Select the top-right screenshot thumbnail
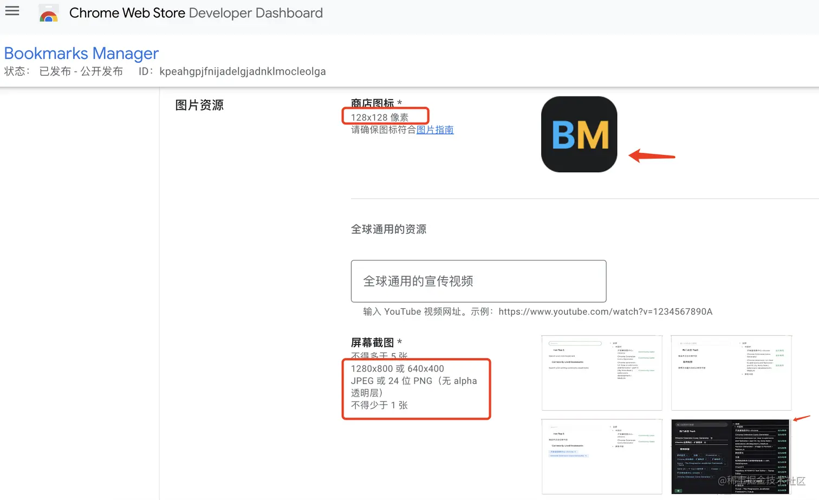 pyautogui.click(x=731, y=373)
